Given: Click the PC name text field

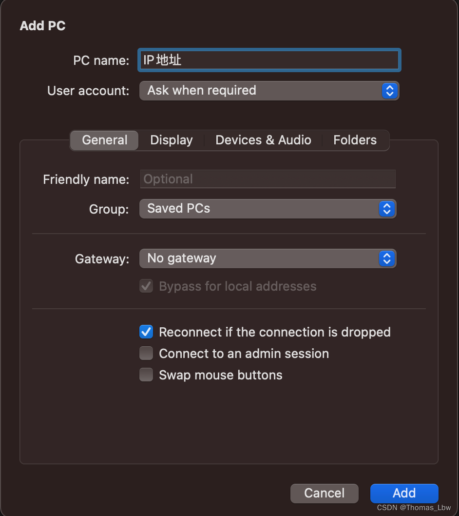Looking at the screenshot, I should 269,60.
